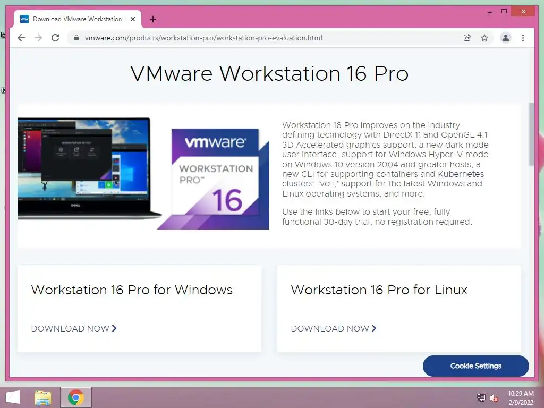The image size is (544, 408).
Task: Open File Explorer from the taskbar
Action: pos(43,397)
